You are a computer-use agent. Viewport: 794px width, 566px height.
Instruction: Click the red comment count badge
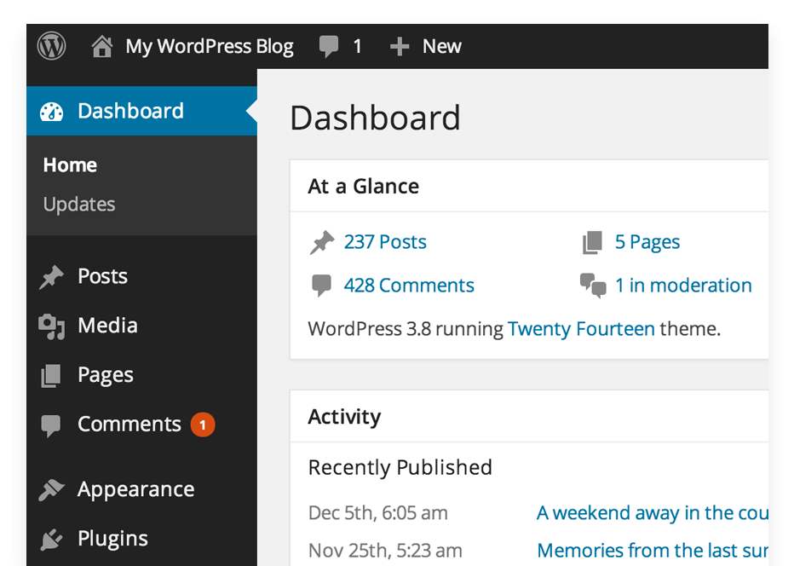click(x=204, y=424)
